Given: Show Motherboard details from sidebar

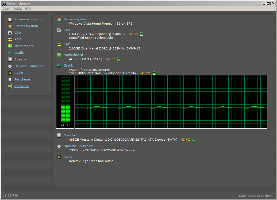Looking at the screenshot, I should point(24,46).
